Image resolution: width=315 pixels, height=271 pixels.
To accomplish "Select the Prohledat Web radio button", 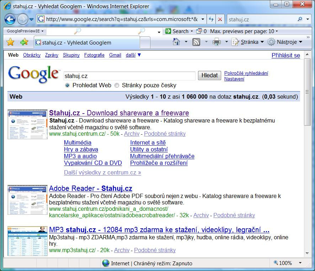I will point(67,85).
